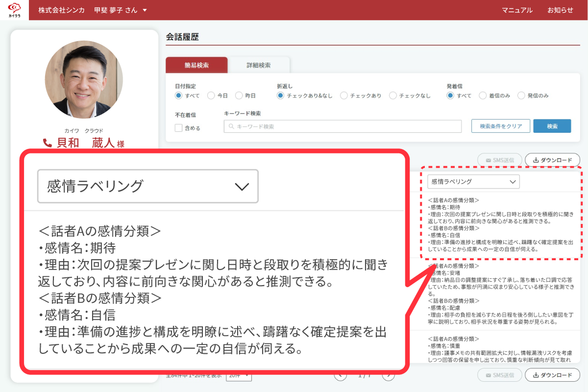This screenshot has width=588, height=392.
Task: Click the download icon in top ダウンロード button
Action: click(x=536, y=160)
